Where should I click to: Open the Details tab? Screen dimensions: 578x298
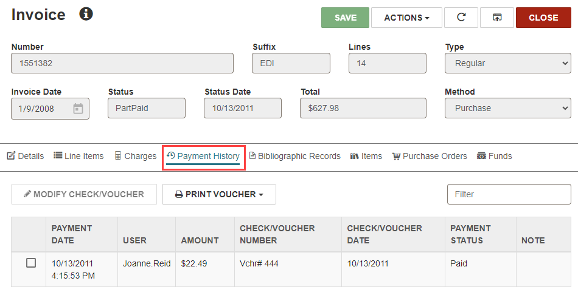pos(26,156)
